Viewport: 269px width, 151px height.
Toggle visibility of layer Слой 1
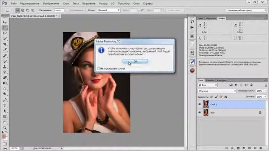(200, 104)
